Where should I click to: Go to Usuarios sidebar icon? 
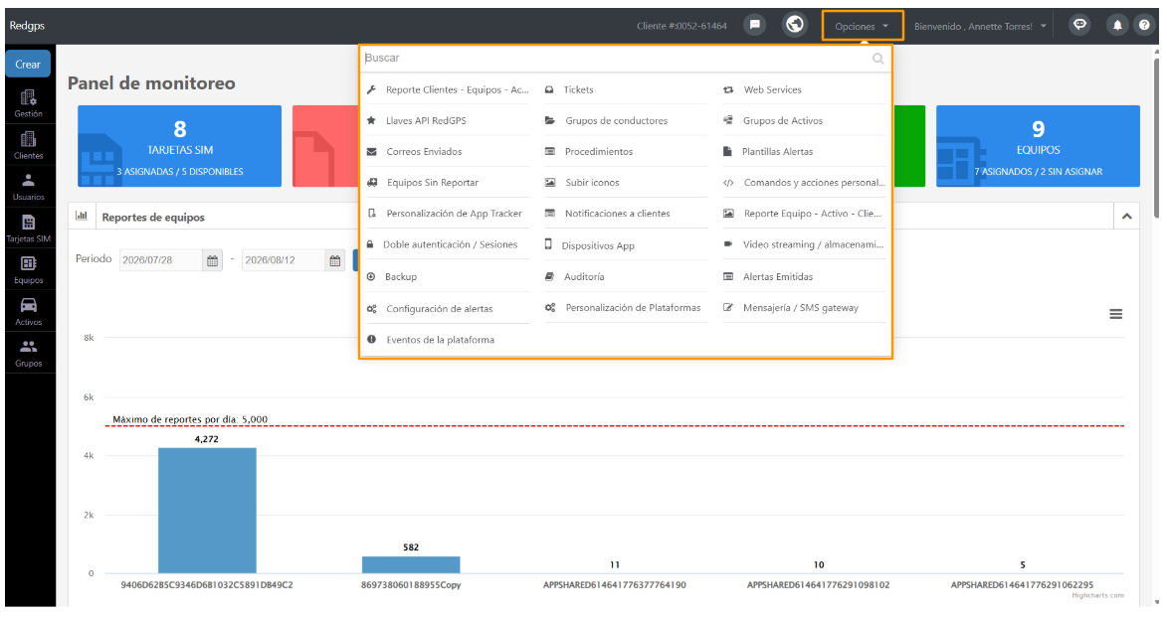point(28,187)
